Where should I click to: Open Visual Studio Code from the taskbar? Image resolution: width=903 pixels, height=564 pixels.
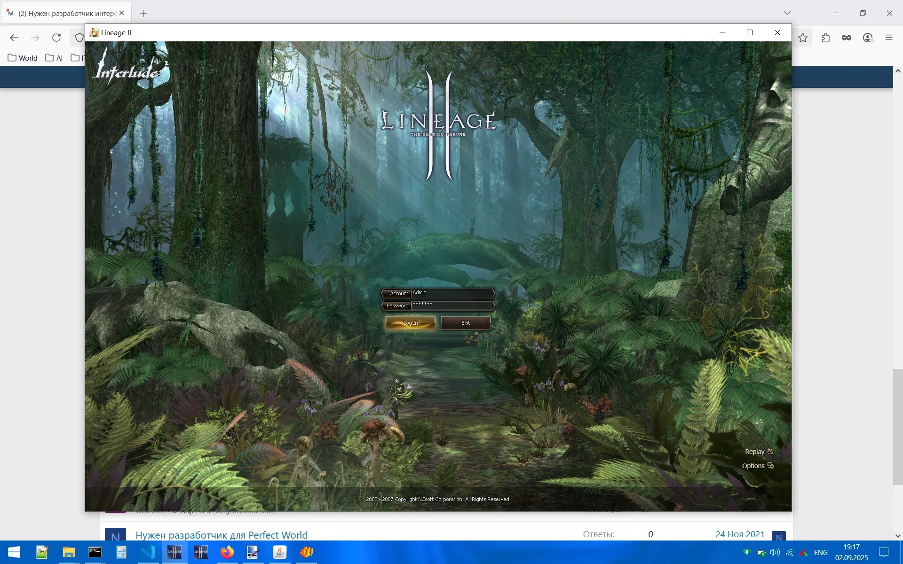pyautogui.click(x=148, y=552)
